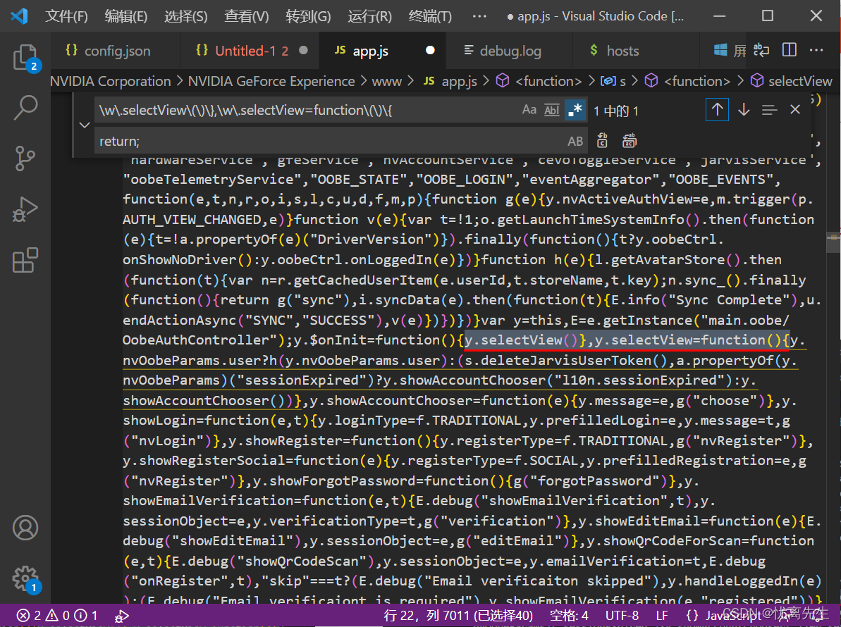This screenshot has height=627, width=841.
Task: Toggle Use Regular Expression in find box
Action: [575, 110]
